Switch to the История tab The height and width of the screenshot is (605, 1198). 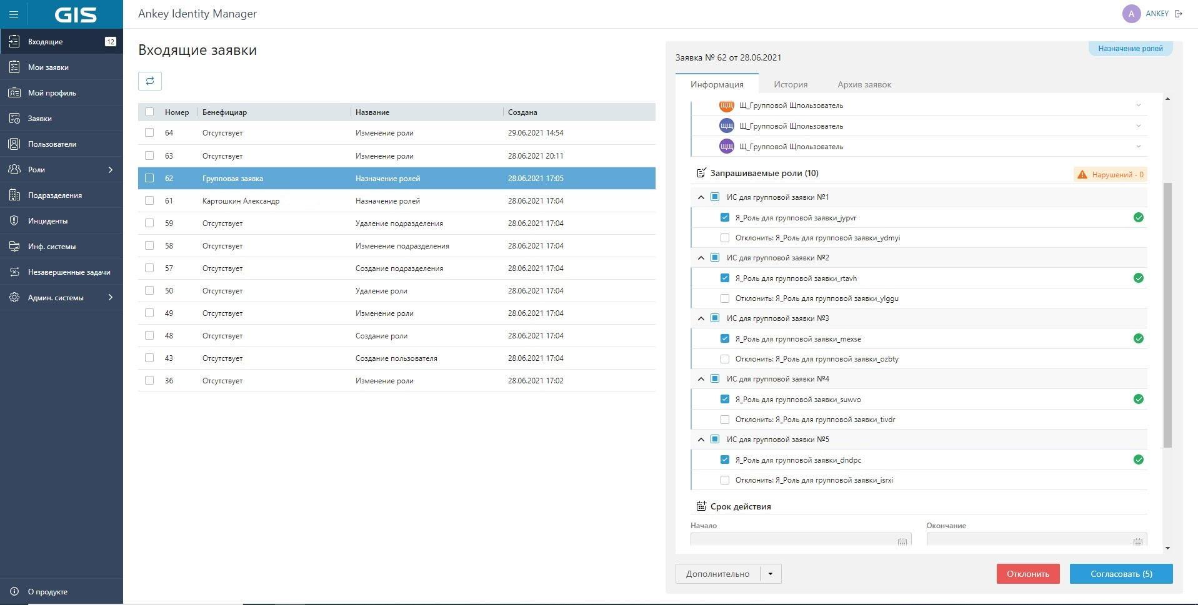coord(790,84)
